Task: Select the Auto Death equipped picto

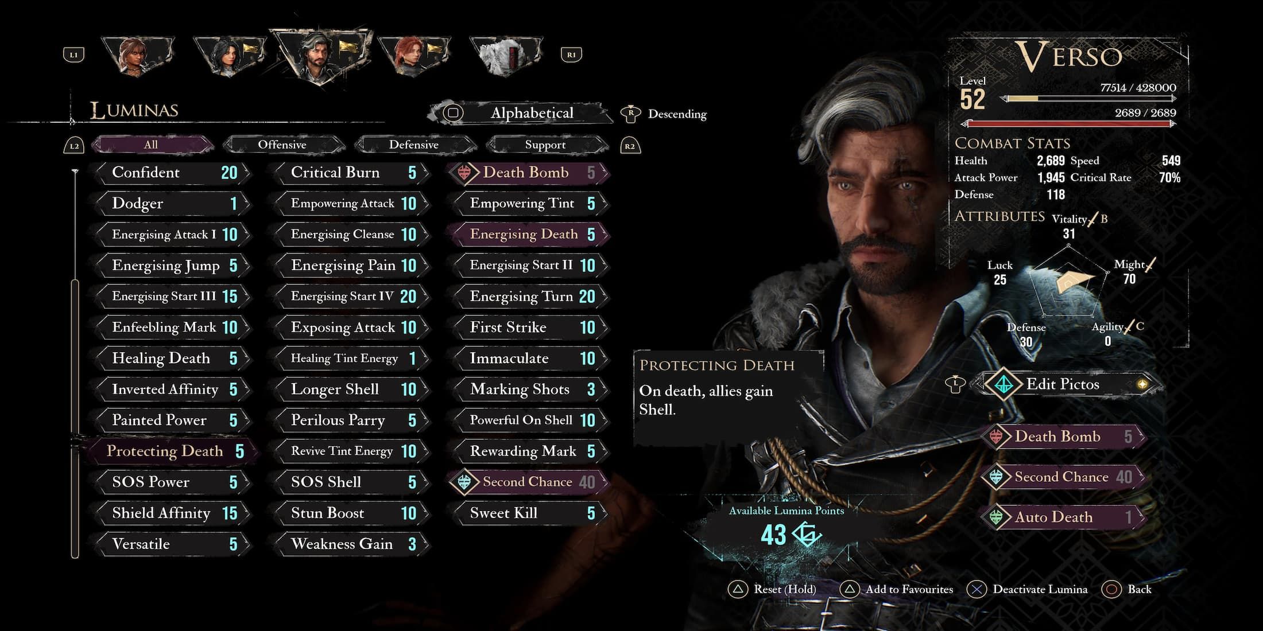Action: [x=1063, y=517]
